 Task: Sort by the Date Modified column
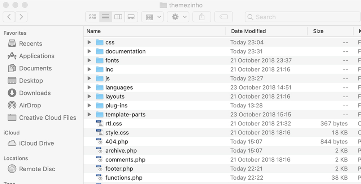click(x=248, y=31)
